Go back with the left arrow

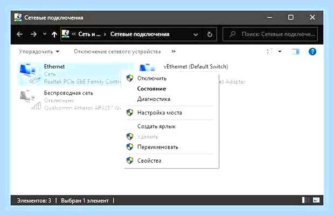coord(19,34)
